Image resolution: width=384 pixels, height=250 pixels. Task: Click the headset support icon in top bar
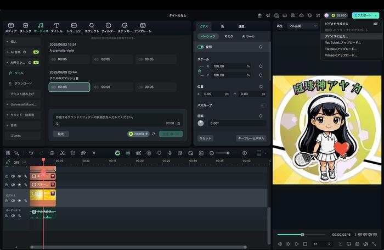pyautogui.click(x=310, y=15)
